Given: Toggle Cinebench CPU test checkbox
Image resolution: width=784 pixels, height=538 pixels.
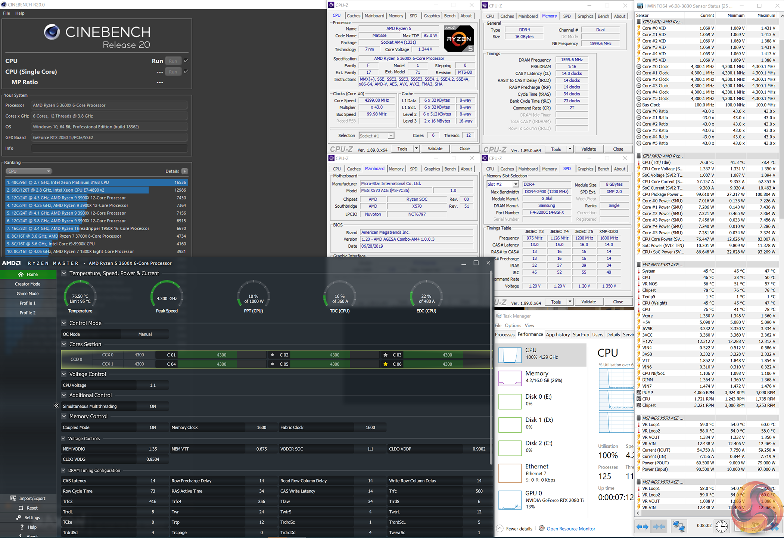Looking at the screenshot, I should tap(186, 61).
